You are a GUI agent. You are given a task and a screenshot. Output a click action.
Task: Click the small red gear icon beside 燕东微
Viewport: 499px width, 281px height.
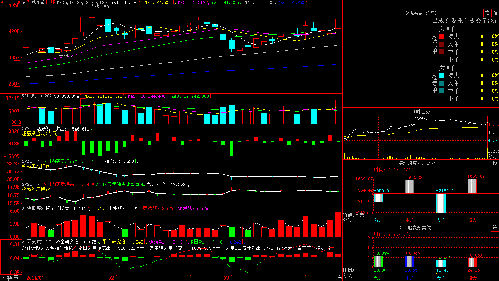28,2
